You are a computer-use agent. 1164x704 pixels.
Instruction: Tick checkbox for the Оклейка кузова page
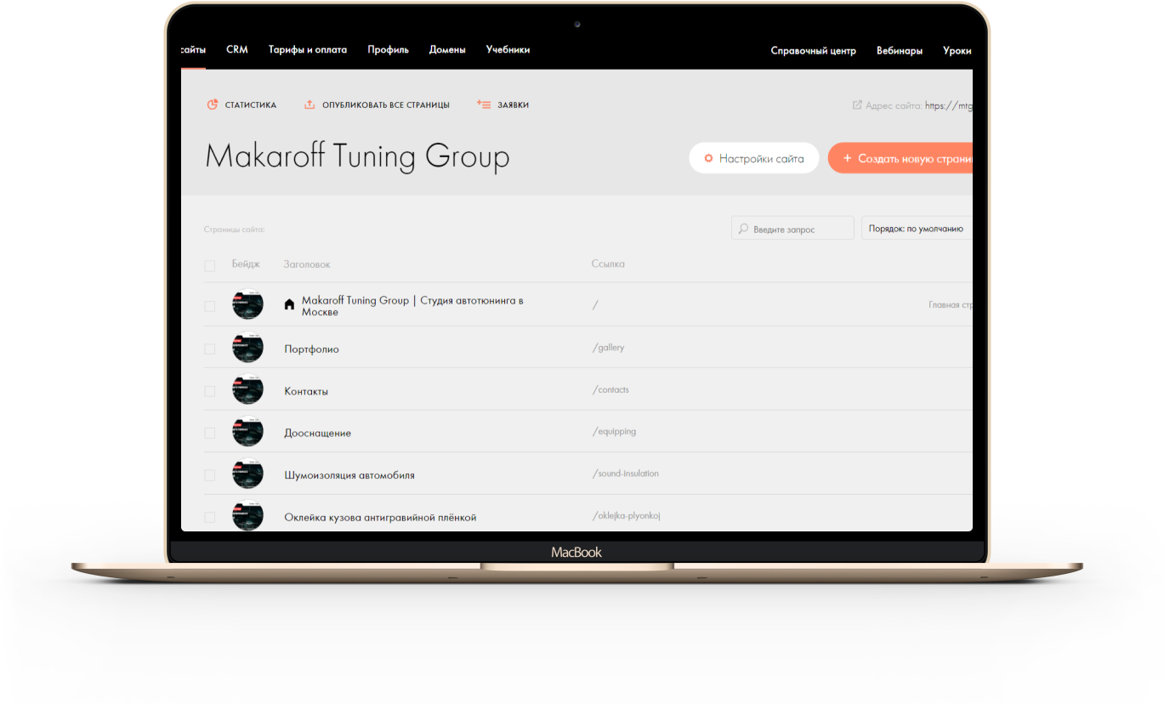point(209,517)
